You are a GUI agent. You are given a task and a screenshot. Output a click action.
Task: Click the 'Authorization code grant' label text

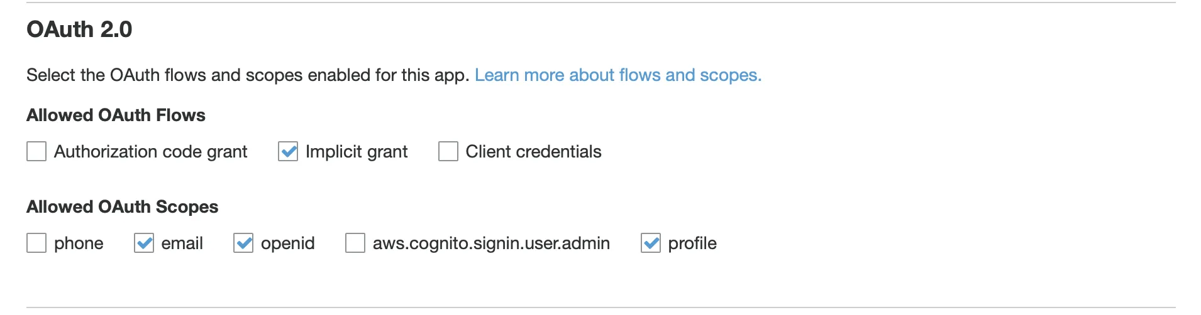150,152
